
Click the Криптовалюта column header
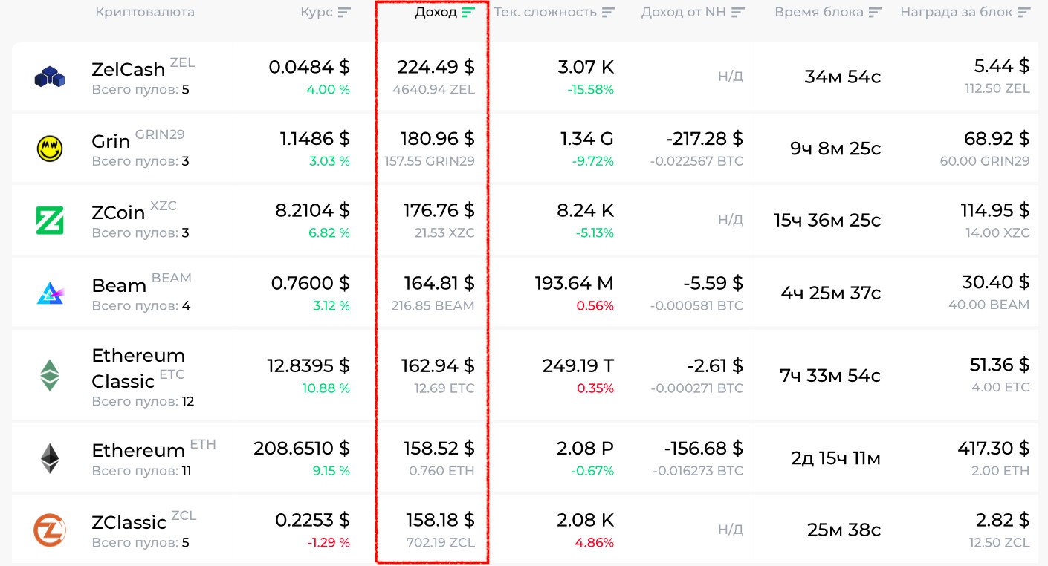[145, 13]
